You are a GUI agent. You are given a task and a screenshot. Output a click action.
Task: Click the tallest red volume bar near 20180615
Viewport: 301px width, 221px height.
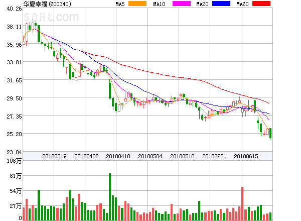pyautogui.click(x=242, y=203)
